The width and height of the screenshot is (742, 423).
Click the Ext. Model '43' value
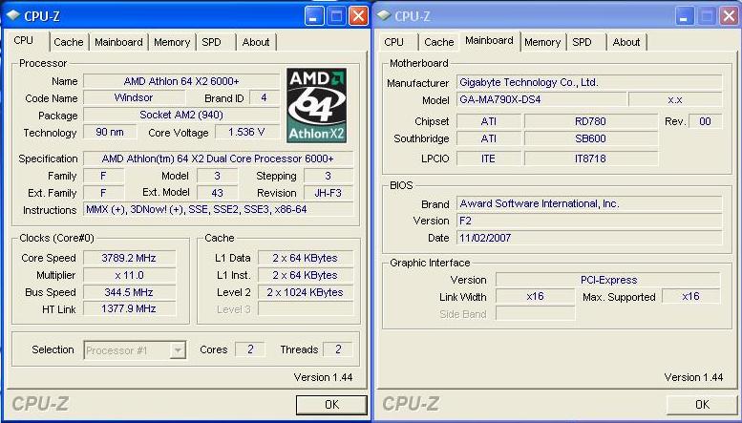pyautogui.click(x=217, y=193)
